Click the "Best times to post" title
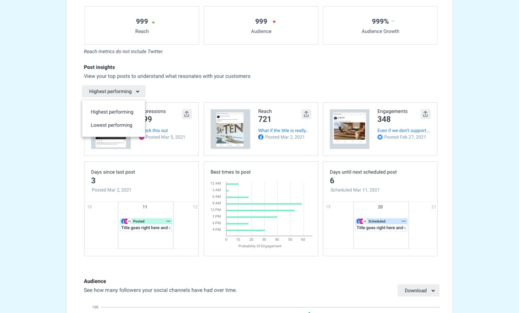 [230, 172]
